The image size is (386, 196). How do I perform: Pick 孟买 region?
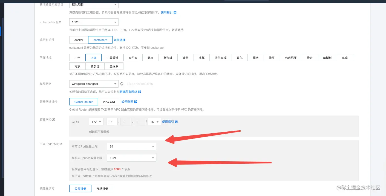coord(272,58)
